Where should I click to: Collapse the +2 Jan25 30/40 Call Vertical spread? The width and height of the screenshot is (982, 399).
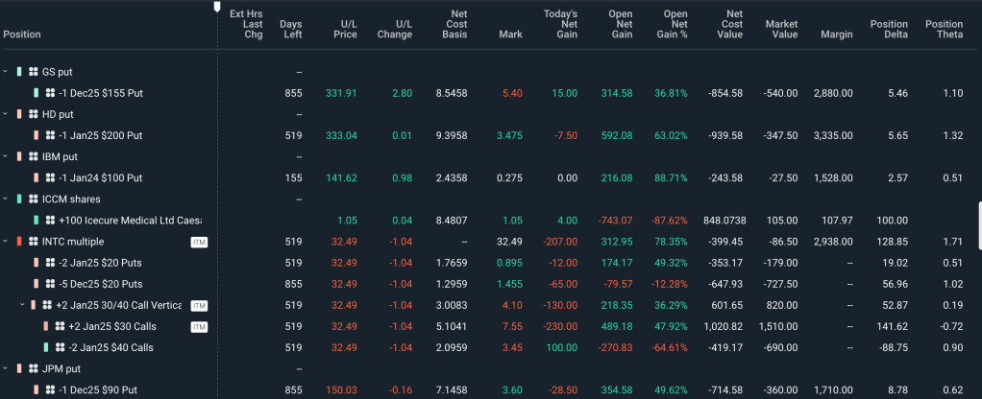point(22,305)
